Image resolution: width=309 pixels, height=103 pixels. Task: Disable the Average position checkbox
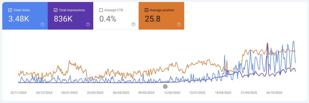146,10
